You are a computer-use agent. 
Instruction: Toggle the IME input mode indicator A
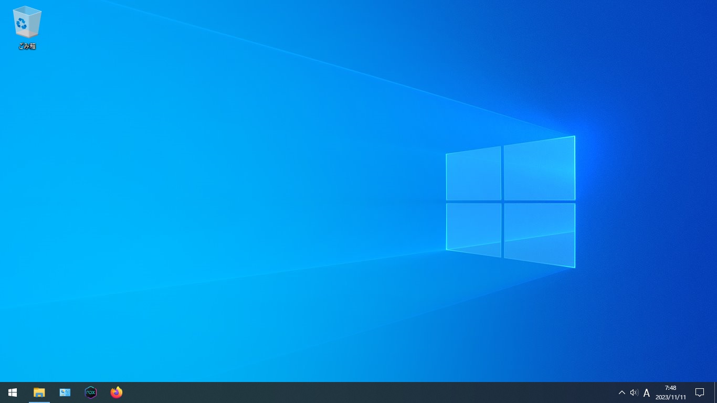[x=647, y=393]
